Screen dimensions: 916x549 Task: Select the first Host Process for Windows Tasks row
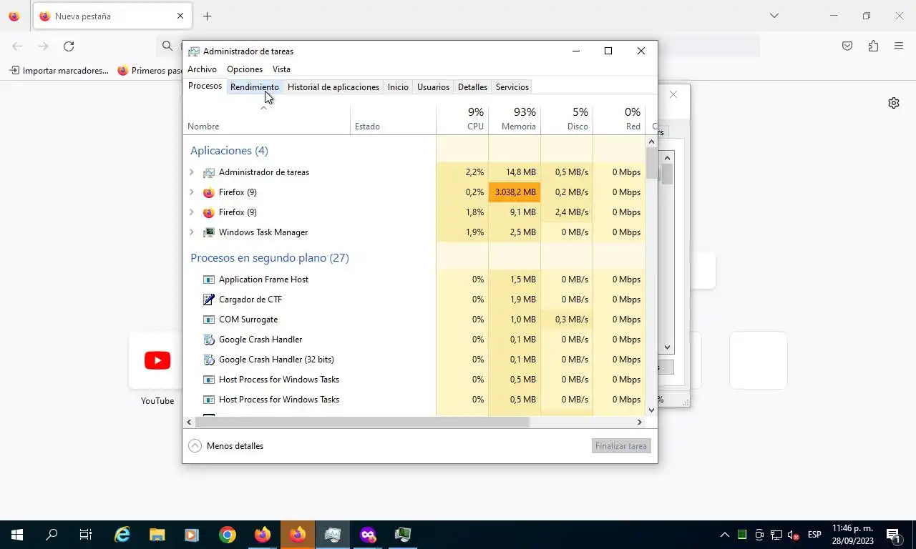click(414, 380)
